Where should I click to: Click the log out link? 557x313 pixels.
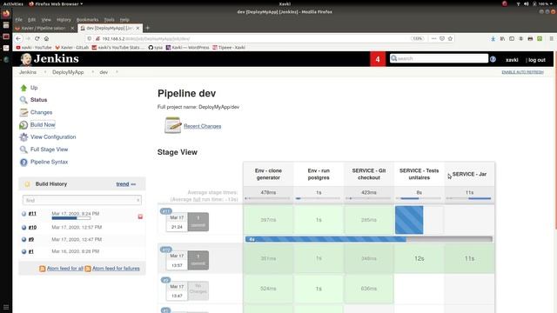(536, 60)
